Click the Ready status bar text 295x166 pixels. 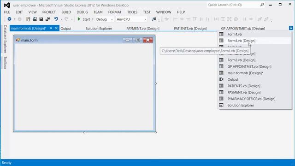tap(6, 163)
